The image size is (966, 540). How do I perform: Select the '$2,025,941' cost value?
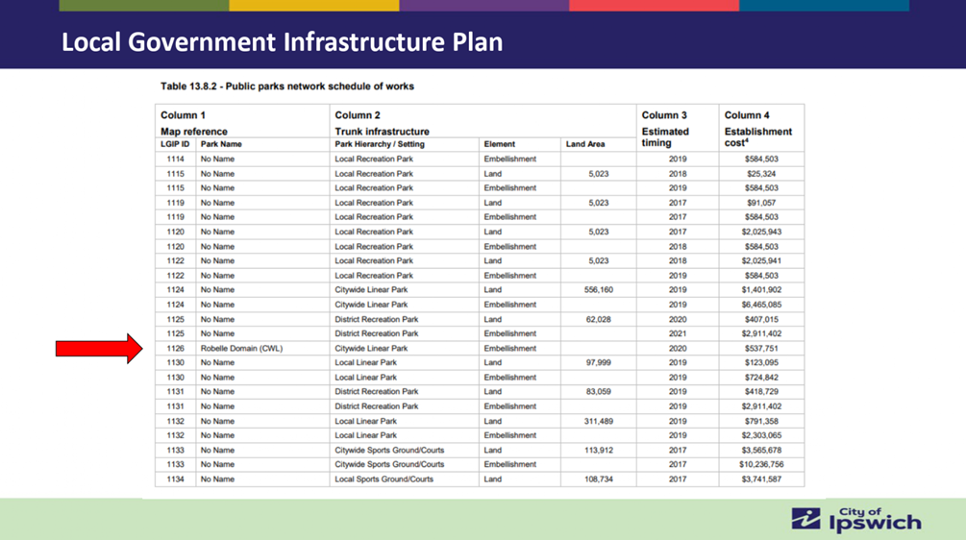point(761,260)
